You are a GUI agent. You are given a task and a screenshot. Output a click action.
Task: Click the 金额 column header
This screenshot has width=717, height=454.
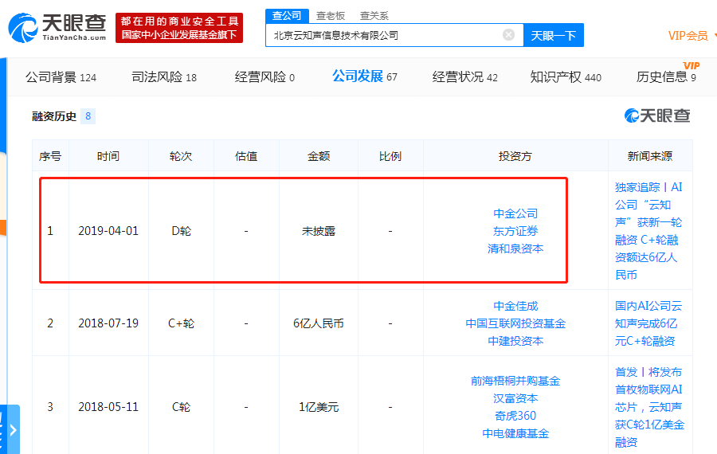318,156
